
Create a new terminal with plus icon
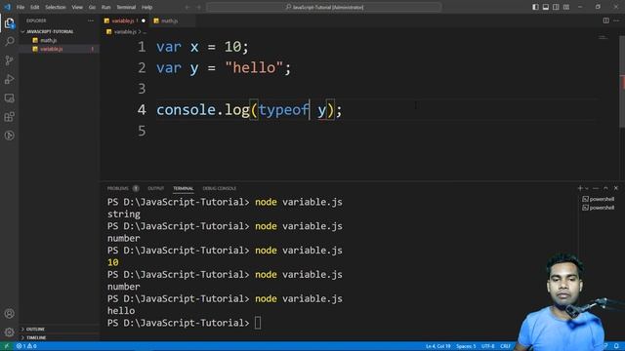click(x=580, y=188)
